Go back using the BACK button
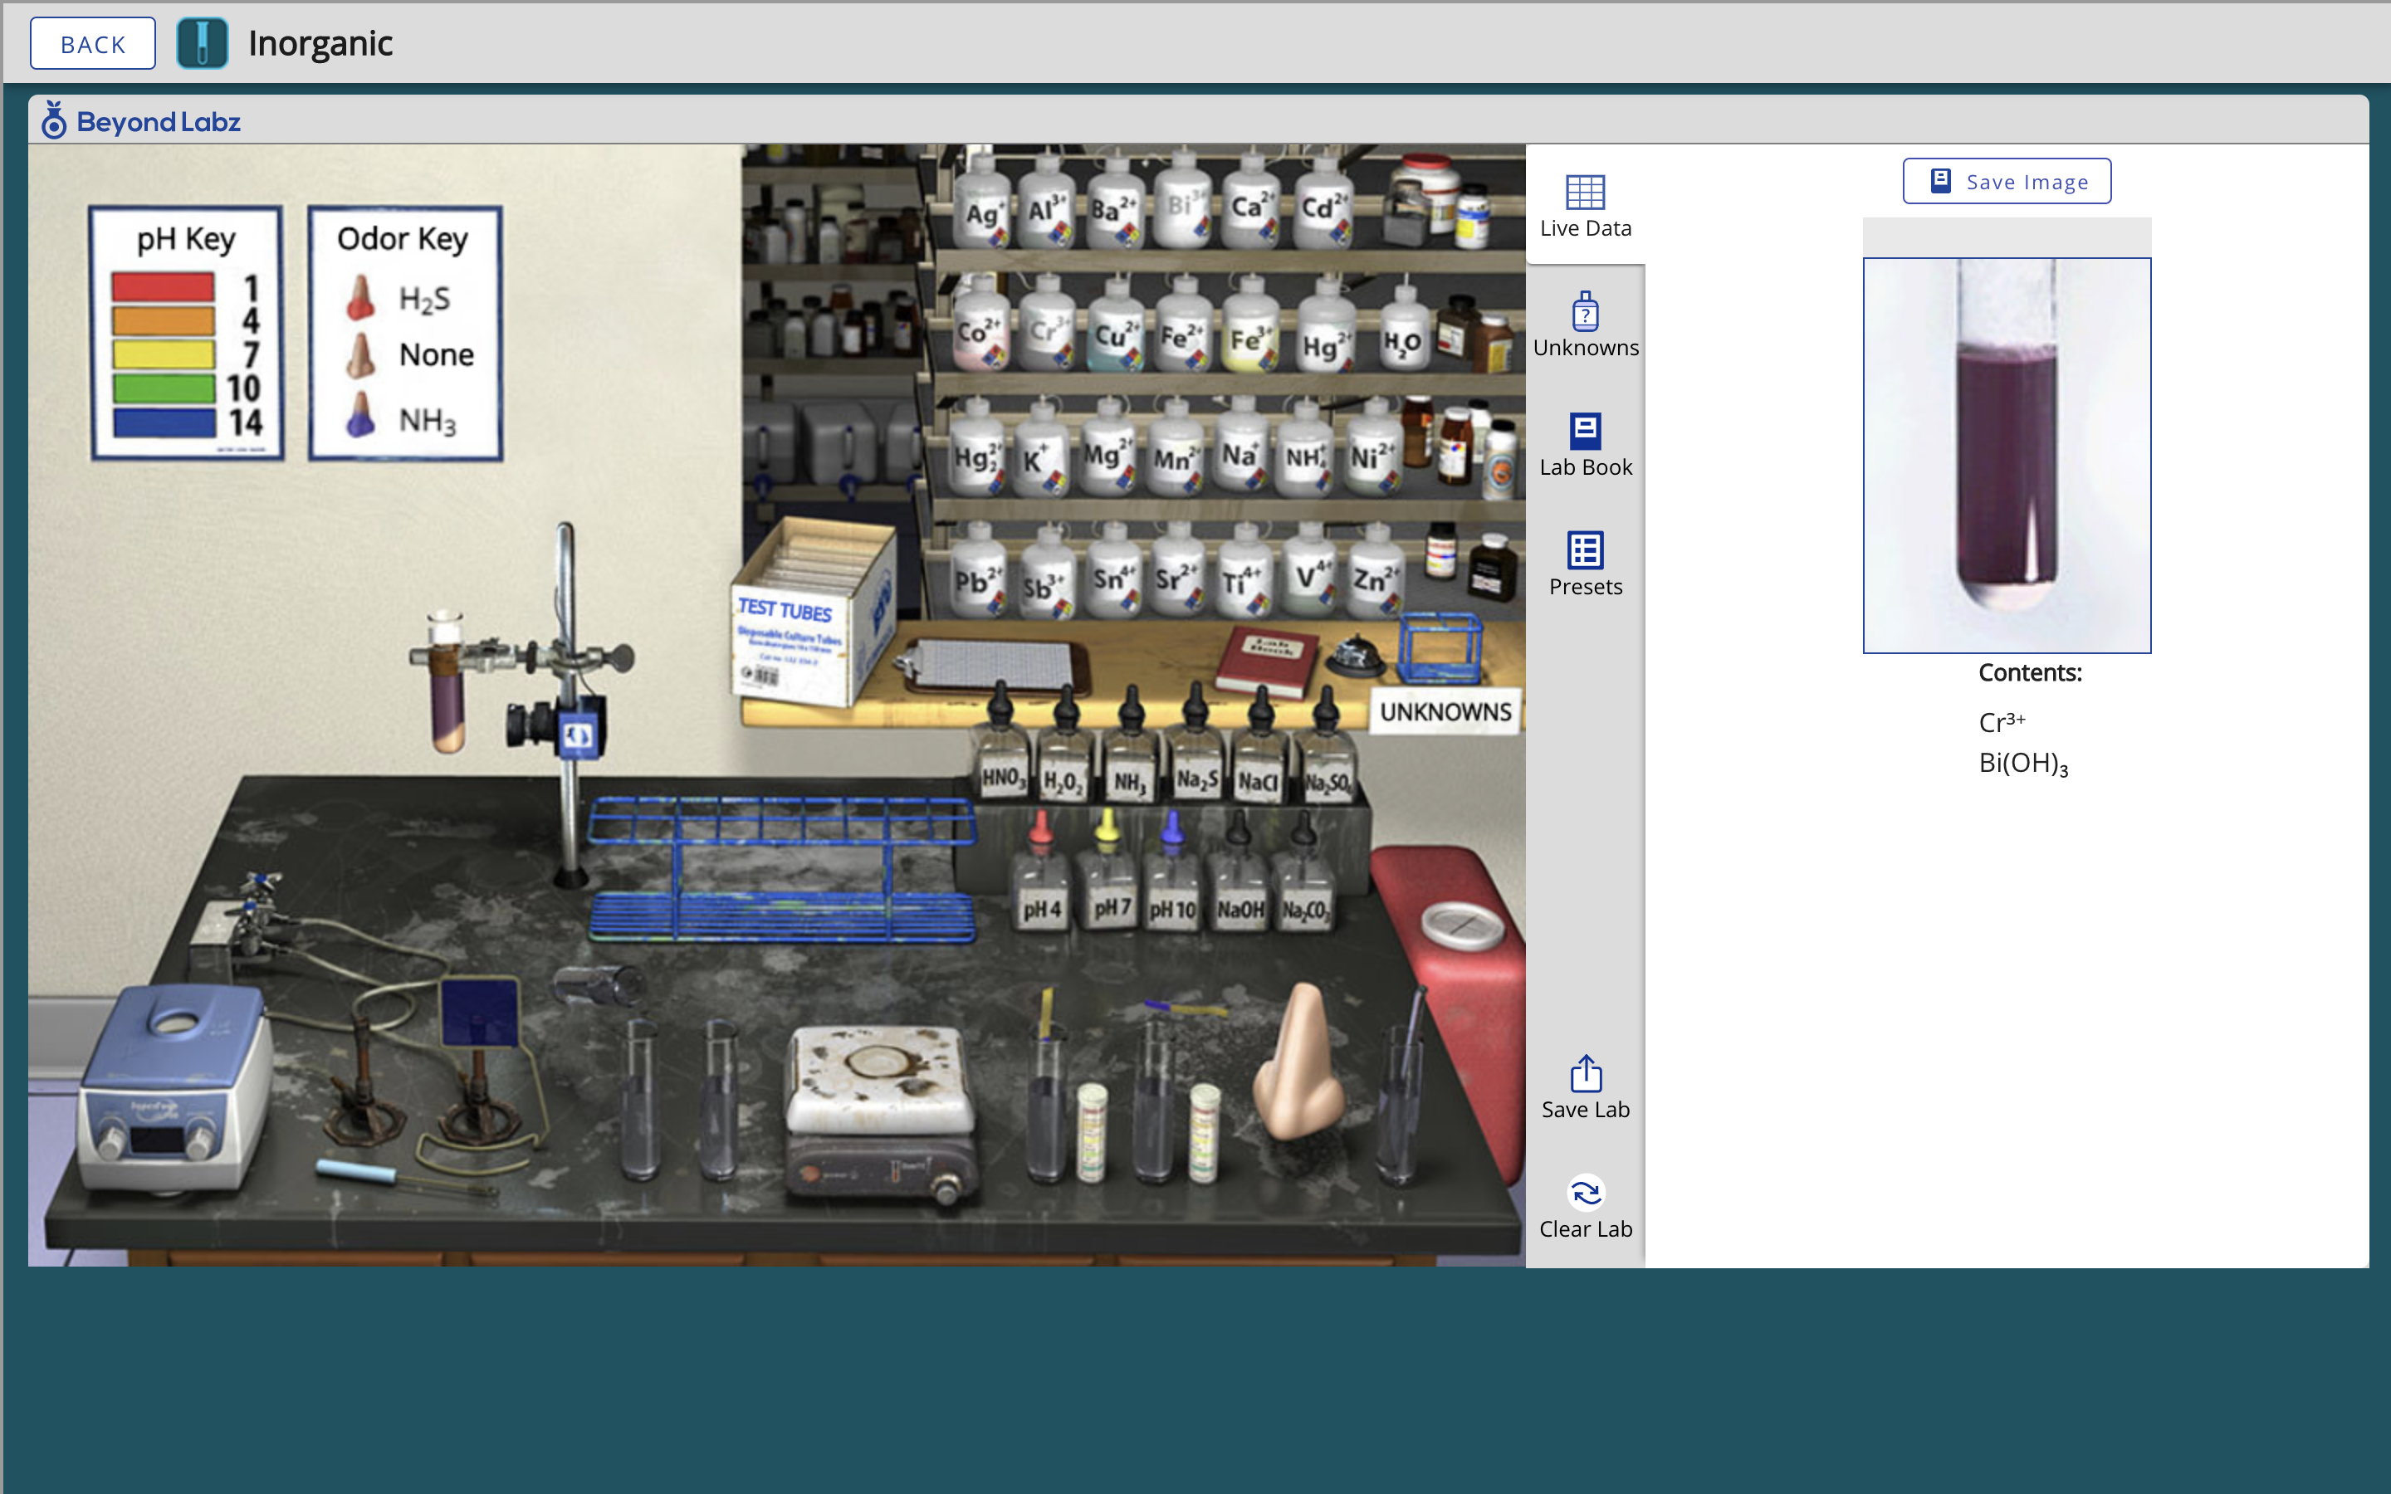This screenshot has width=2391, height=1494. point(92,43)
